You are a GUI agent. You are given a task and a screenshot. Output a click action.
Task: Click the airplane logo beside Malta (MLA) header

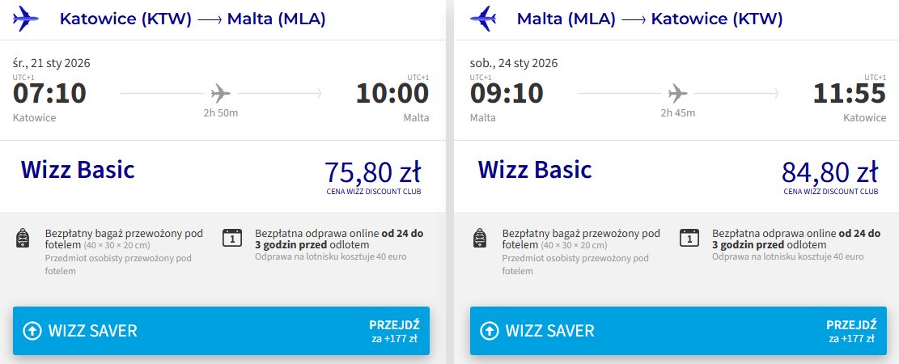pos(484,18)
